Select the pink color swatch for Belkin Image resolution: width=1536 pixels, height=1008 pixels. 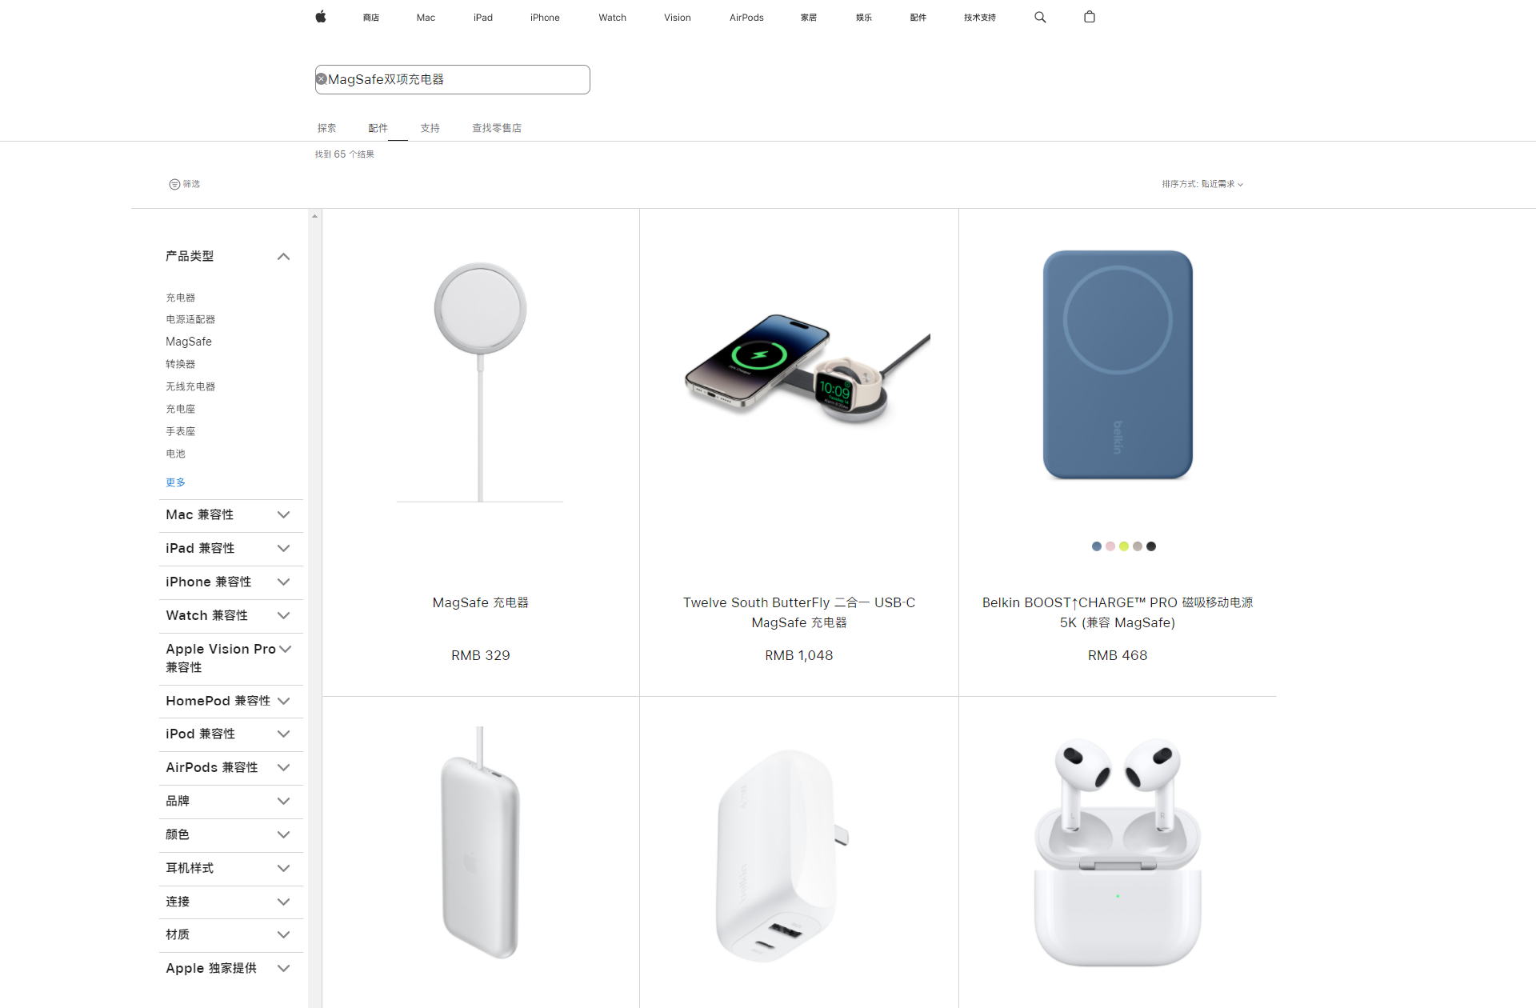[1110, 546]
